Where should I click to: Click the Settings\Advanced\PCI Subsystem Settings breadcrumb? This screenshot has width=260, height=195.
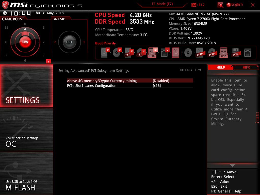pos(93,71)
